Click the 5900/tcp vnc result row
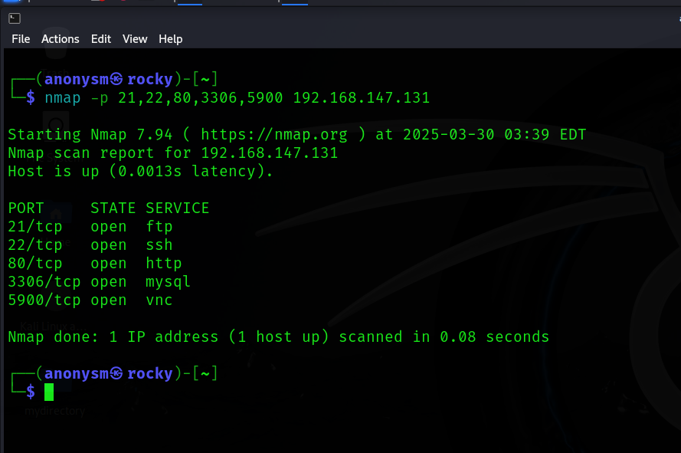Screen dimensions: 681x453 coord(90,300)
